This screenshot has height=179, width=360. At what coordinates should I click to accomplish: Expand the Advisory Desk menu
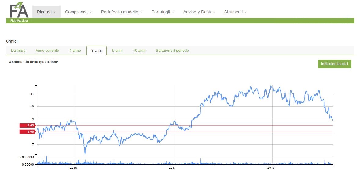click(x=199, y=12)
